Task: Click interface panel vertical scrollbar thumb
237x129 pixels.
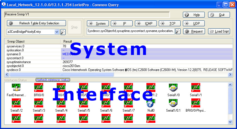Action: pos(230,101)
